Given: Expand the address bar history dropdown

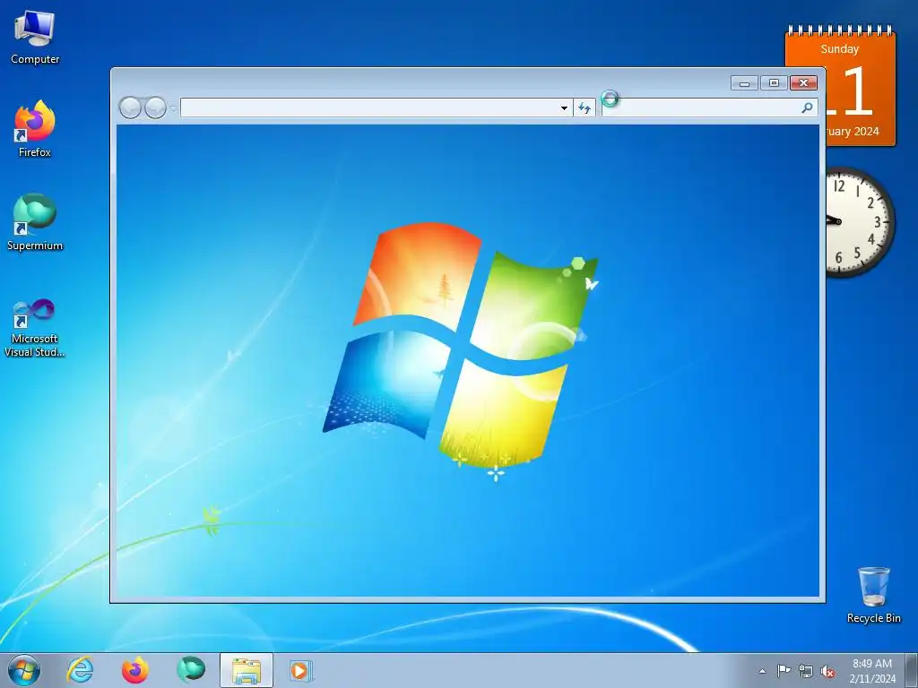Looking at the screenshot, I should coord(564,108).
